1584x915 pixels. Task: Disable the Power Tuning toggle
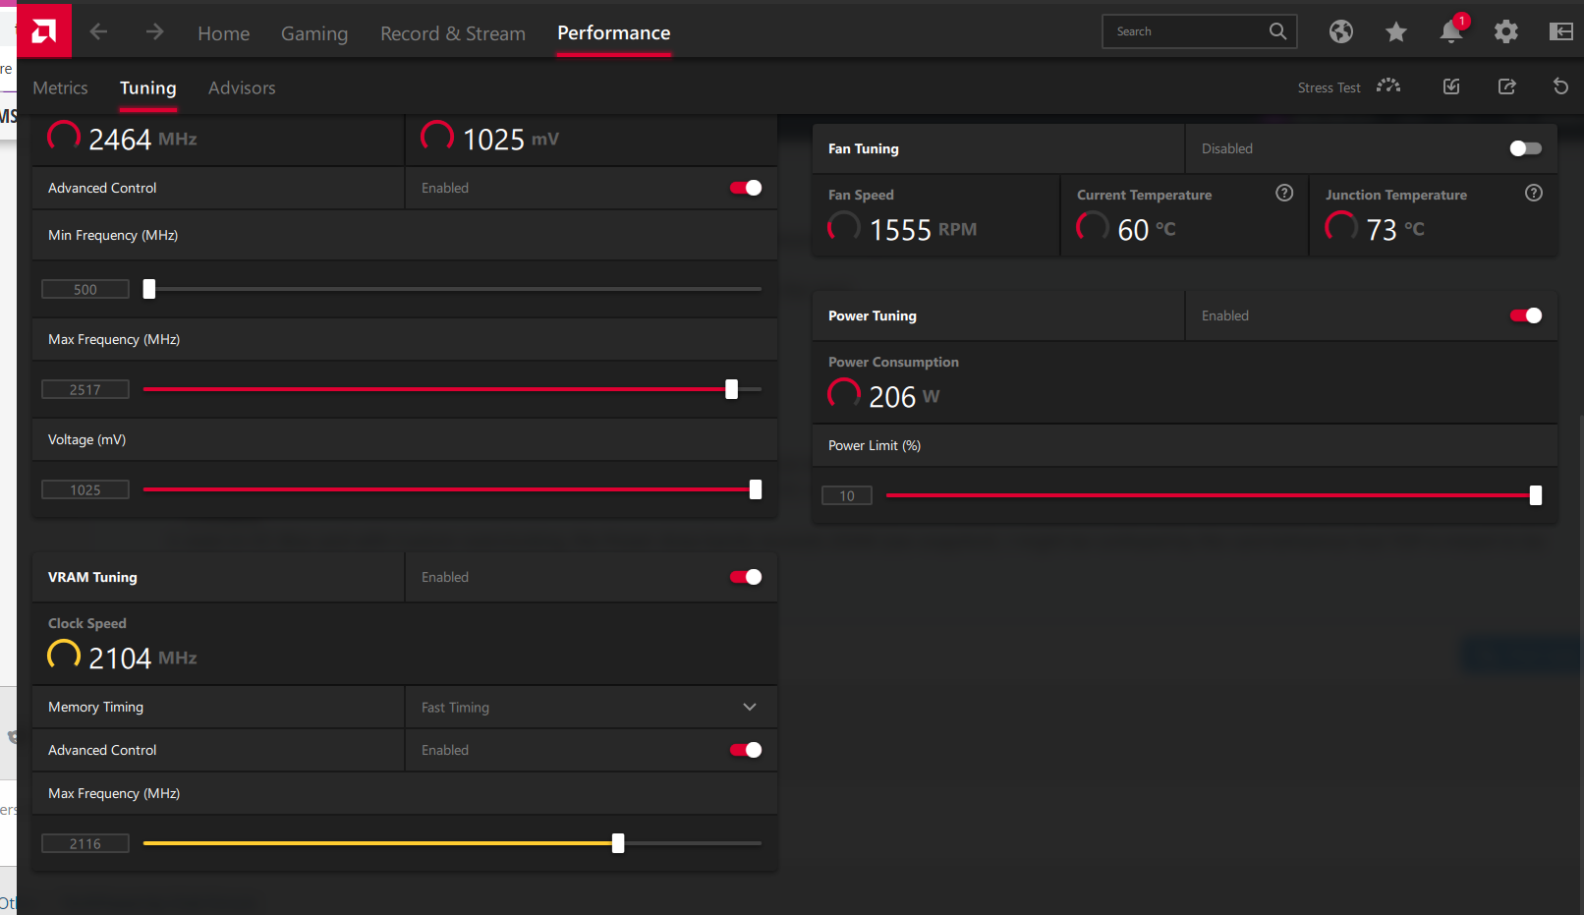(x=1526, y=315)
